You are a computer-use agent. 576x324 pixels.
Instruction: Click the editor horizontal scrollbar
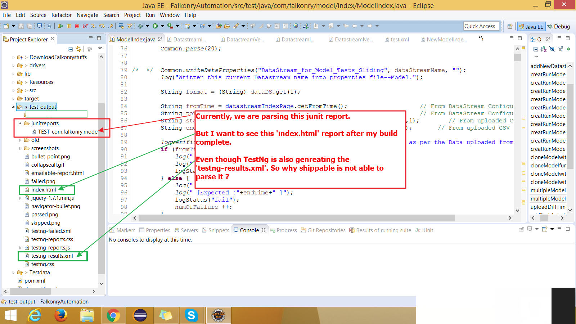297,218
